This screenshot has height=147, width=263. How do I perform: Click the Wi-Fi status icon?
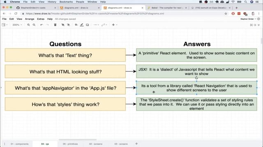[x=233, y=2]
